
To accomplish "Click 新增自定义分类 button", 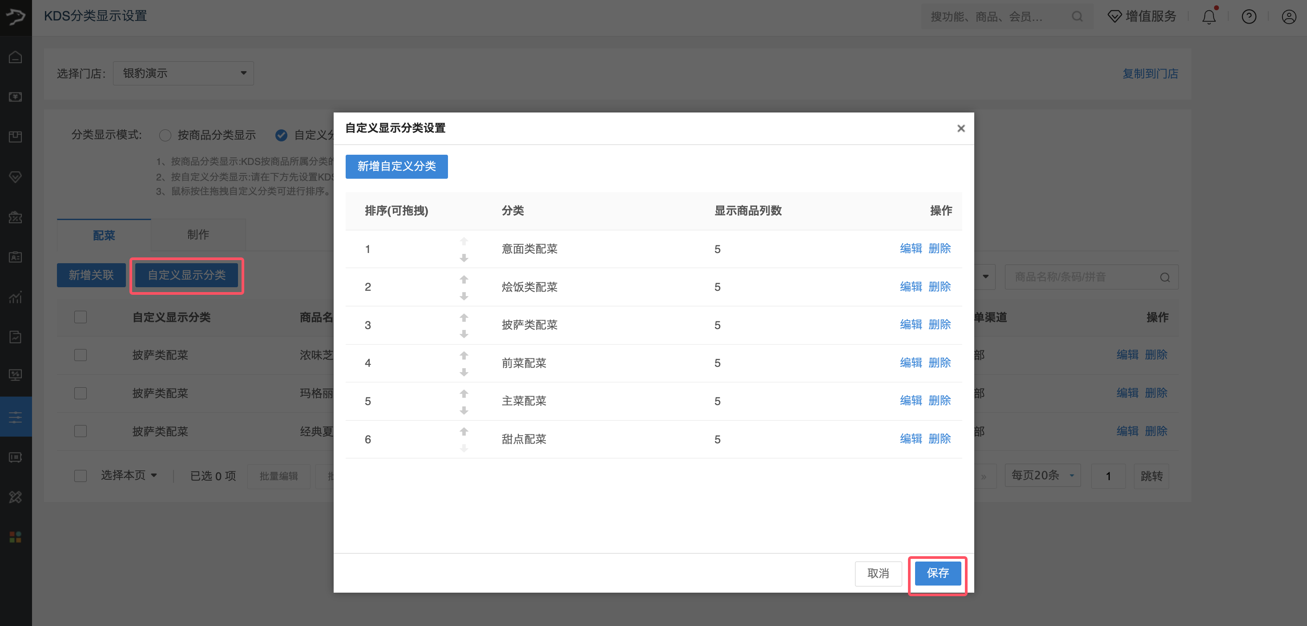I will coord(396,166).
